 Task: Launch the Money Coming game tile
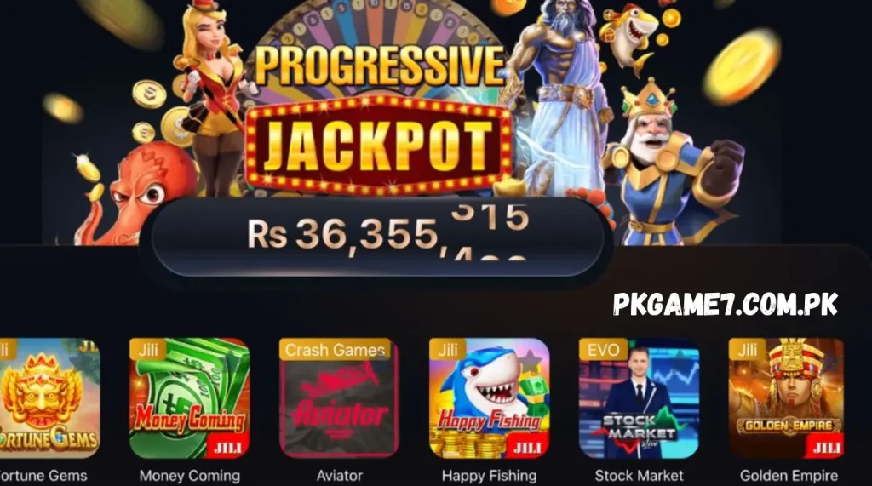(190, 398)
